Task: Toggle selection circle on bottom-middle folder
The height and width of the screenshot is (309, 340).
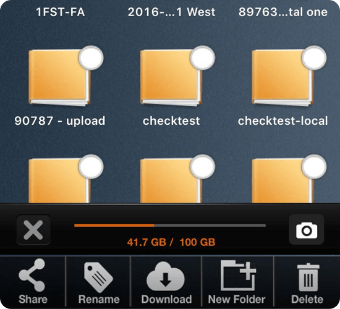Action: tap(202, 167)
